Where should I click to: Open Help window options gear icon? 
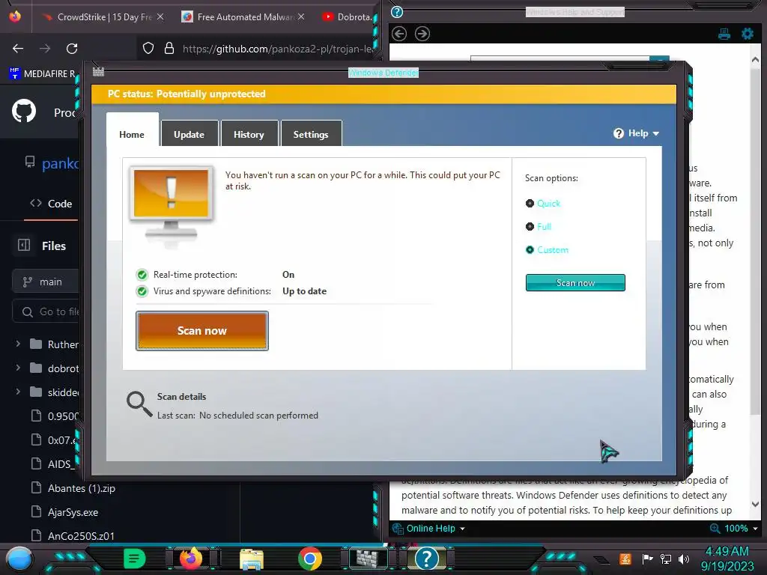[x=748, y=34]
